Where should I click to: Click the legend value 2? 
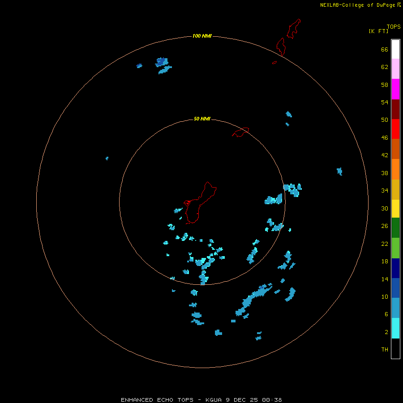386,332
